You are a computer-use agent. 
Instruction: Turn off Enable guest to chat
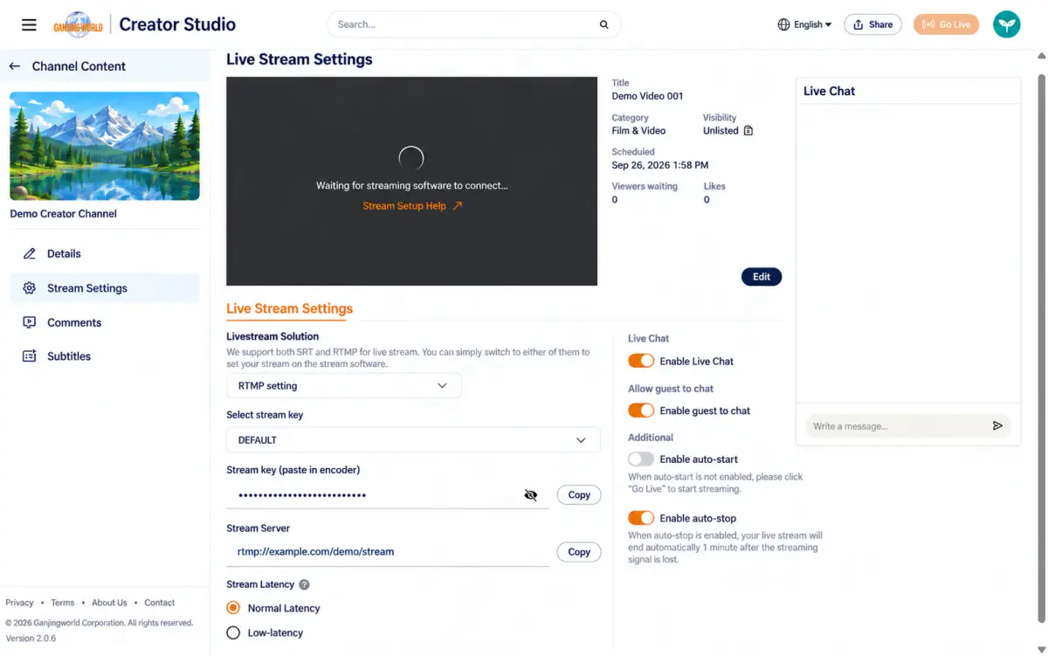(641, 411)
